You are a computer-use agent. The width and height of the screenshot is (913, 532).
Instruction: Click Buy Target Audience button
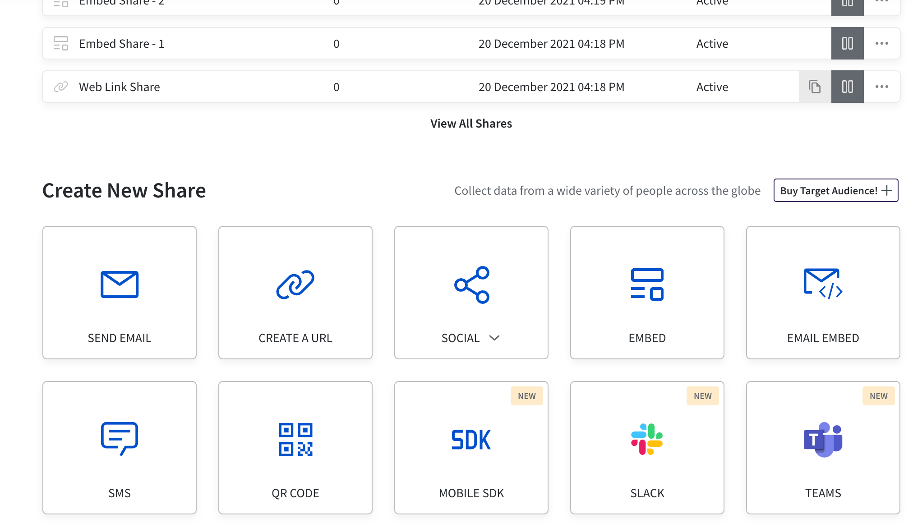point(836,190)
